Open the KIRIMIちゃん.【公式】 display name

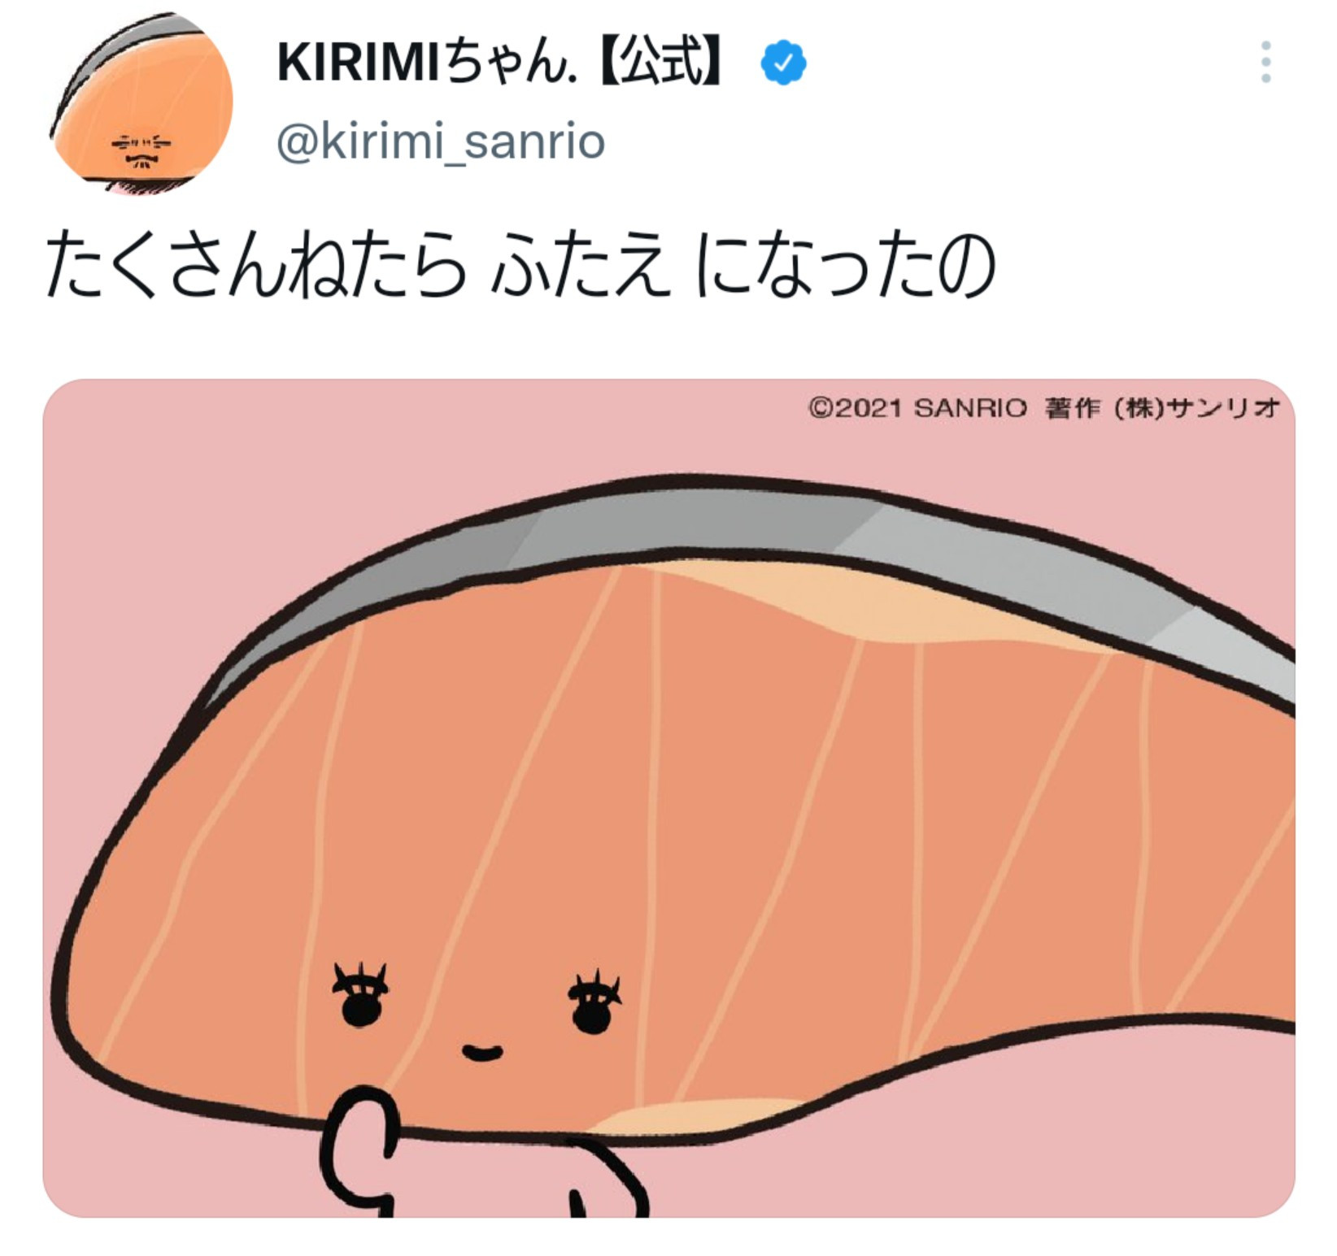(x=499, y=63)
